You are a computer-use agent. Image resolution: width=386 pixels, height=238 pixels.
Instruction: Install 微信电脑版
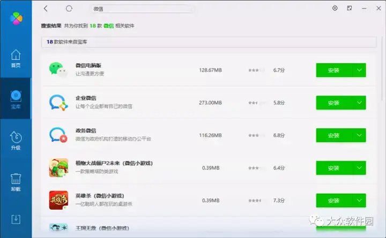tap(334, 70)
